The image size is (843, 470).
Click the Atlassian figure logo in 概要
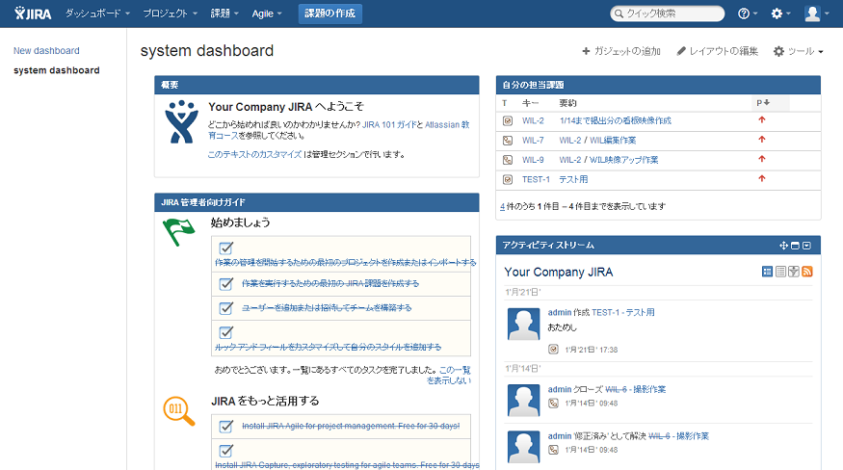181,121
